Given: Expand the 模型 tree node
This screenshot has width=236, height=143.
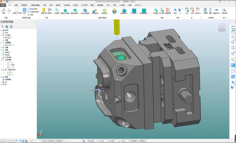Looking at the screenshot, I should pyautogui.click(x=2, y=77).
